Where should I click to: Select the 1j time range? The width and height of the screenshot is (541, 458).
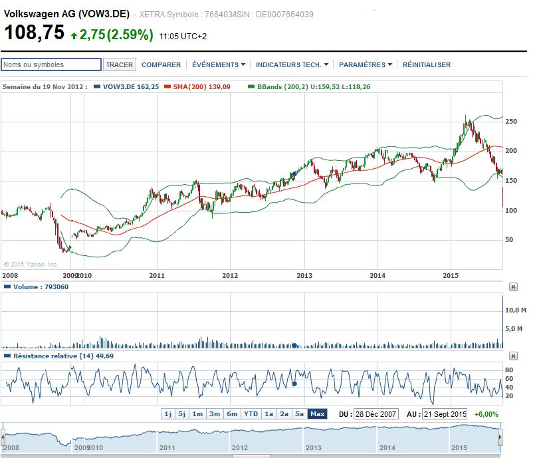coord(168,414)
